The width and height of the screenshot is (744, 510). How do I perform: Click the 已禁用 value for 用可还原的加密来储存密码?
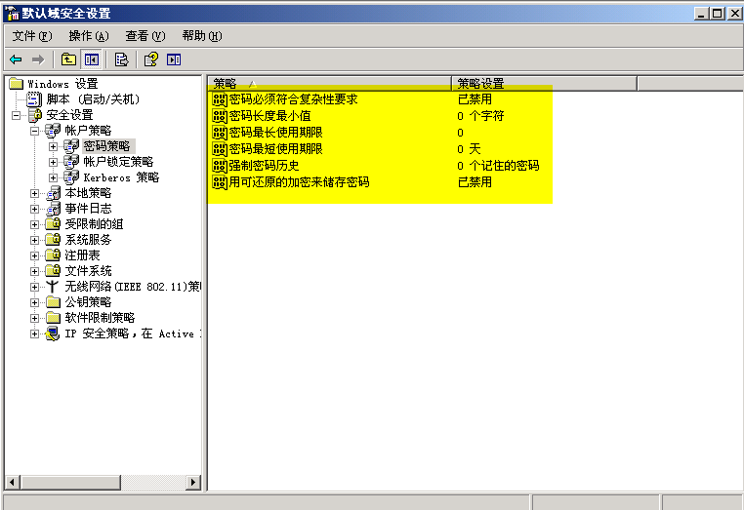tap(475, 182)
